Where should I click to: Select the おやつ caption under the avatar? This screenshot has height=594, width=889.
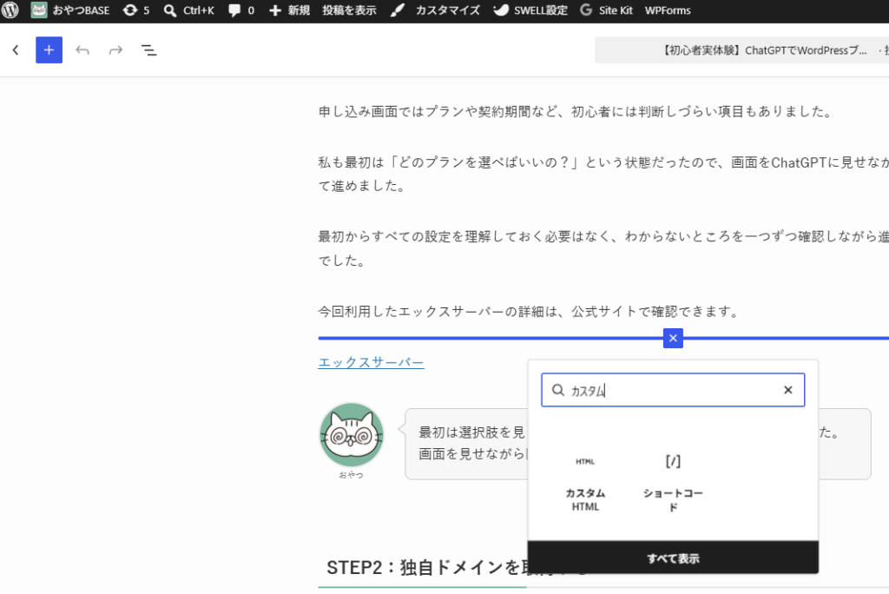(351, 475)
